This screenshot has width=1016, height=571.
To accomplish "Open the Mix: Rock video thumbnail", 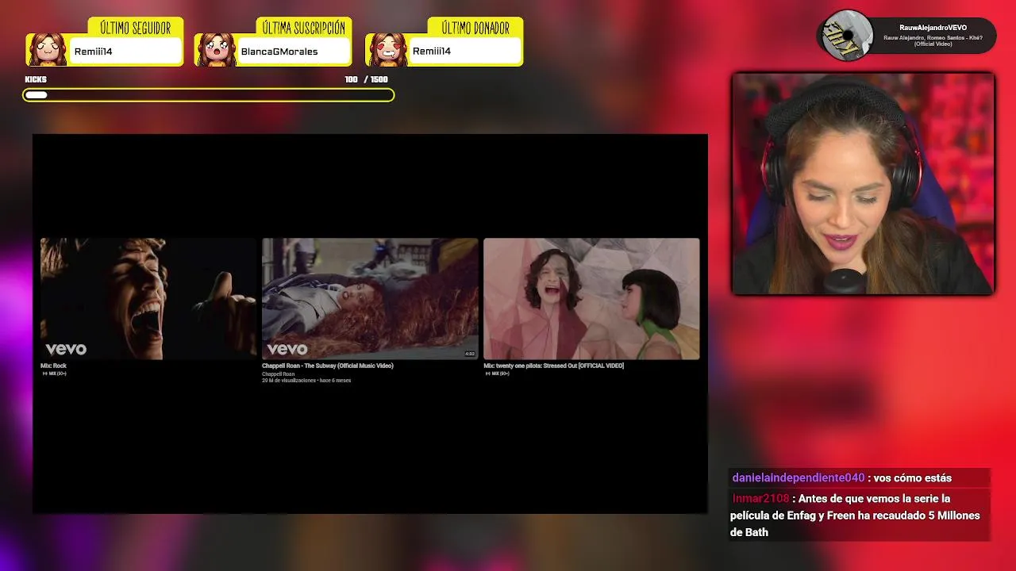I will point(149,299).
